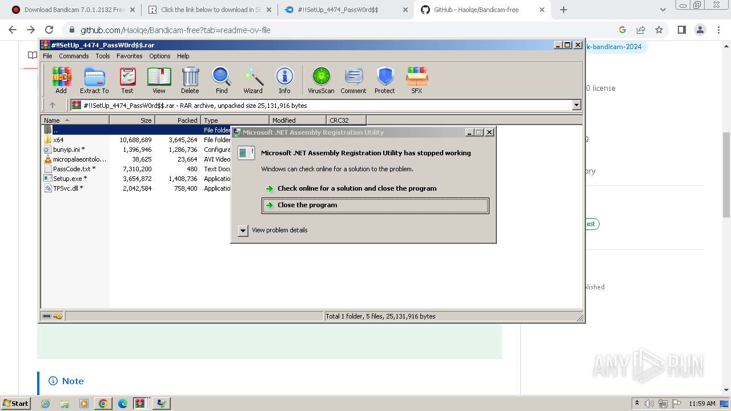The image size is (731, 411).
Task: Open the WinRAR File menu
Action: pos(47,56)
